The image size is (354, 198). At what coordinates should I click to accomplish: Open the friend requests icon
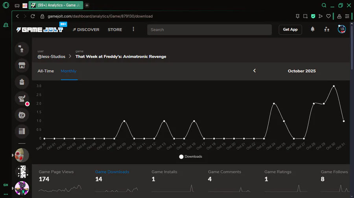(x=326, y=29)
